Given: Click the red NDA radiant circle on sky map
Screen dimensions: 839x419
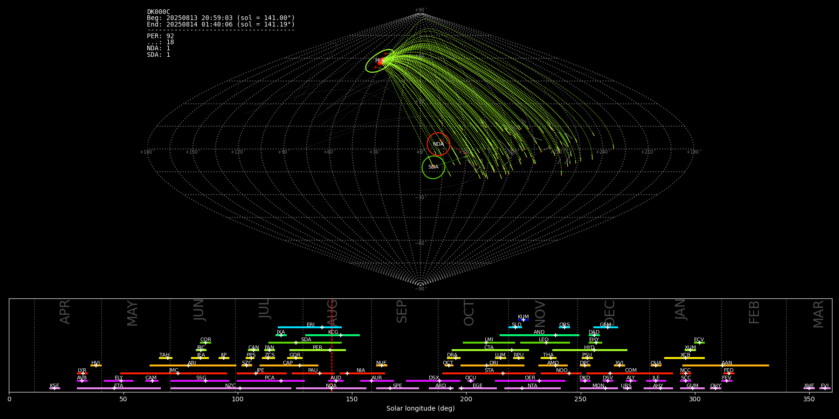Looking at the screenshot, I should (439, 144).
